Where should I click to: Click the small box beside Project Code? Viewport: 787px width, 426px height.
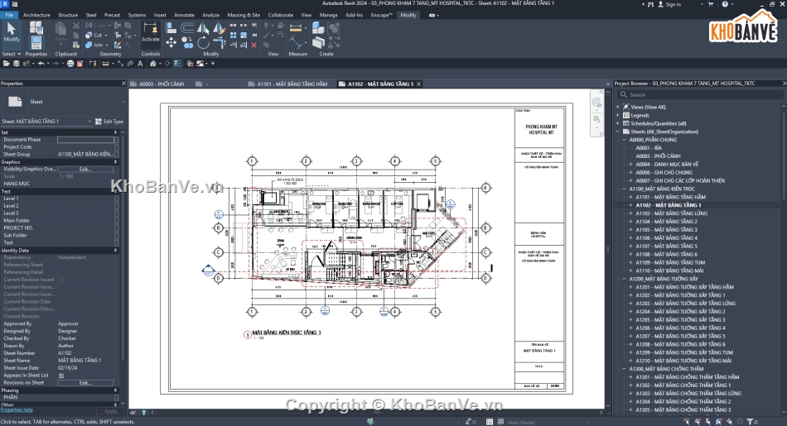pyautogui.click(x=117, y=147)
